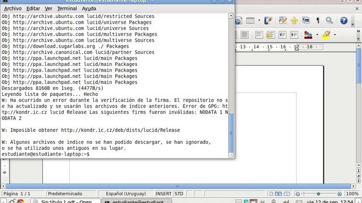Open the Navigator star icon
This screenshot has width=362, height=203.
pos(294,20)
